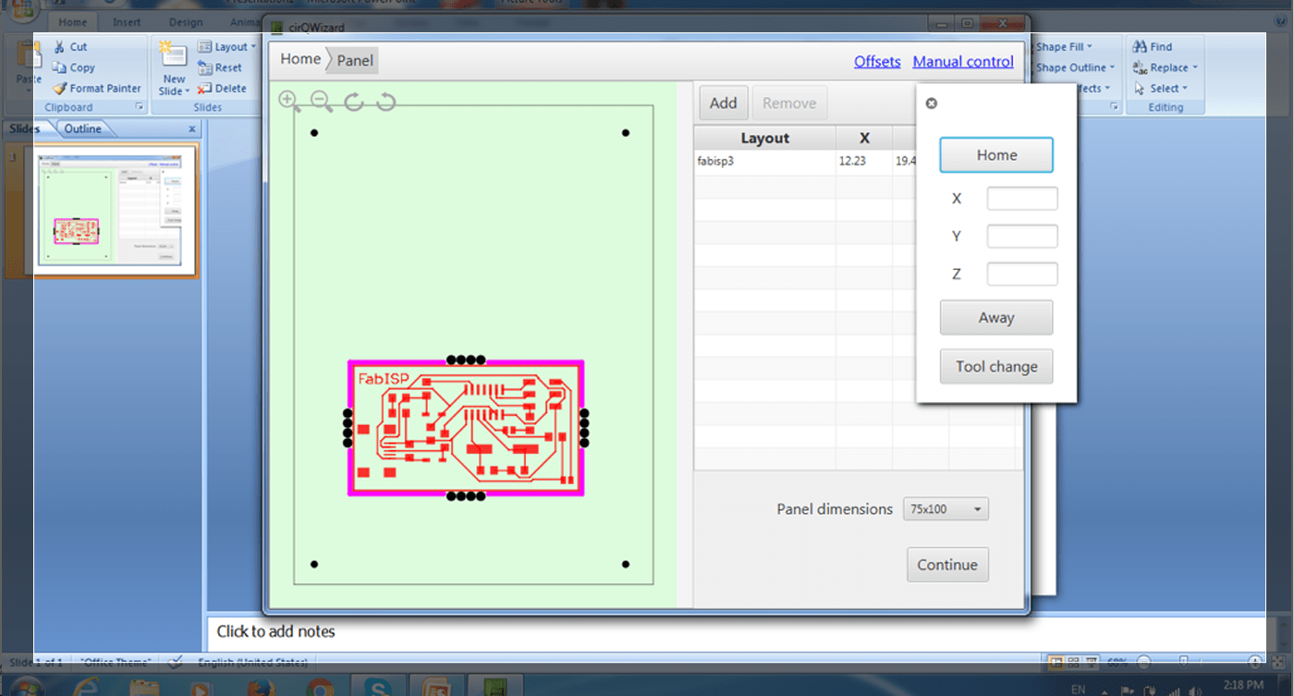1294x696 pixels.
Task: Go to Home breadcrumb in cirQWizard
Action: 300,59
